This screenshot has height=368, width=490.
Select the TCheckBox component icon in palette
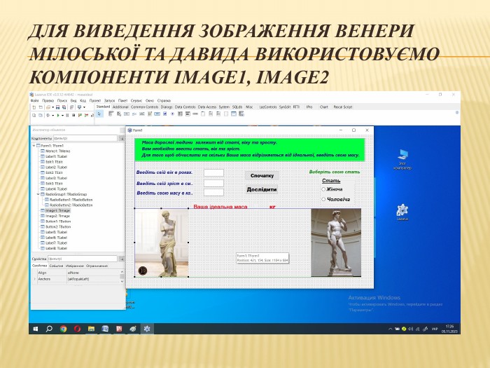(x=165, y=114)
